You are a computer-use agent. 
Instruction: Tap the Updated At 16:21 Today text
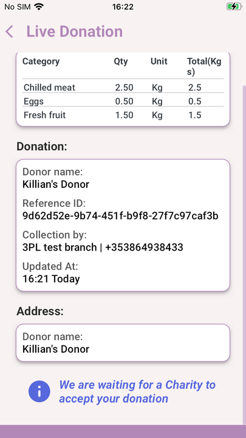51,279
